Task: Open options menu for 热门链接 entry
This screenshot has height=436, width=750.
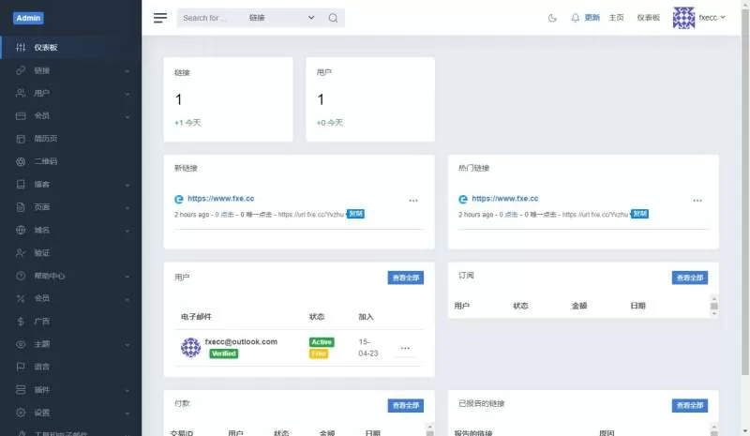Action: [x=697, y=201]
